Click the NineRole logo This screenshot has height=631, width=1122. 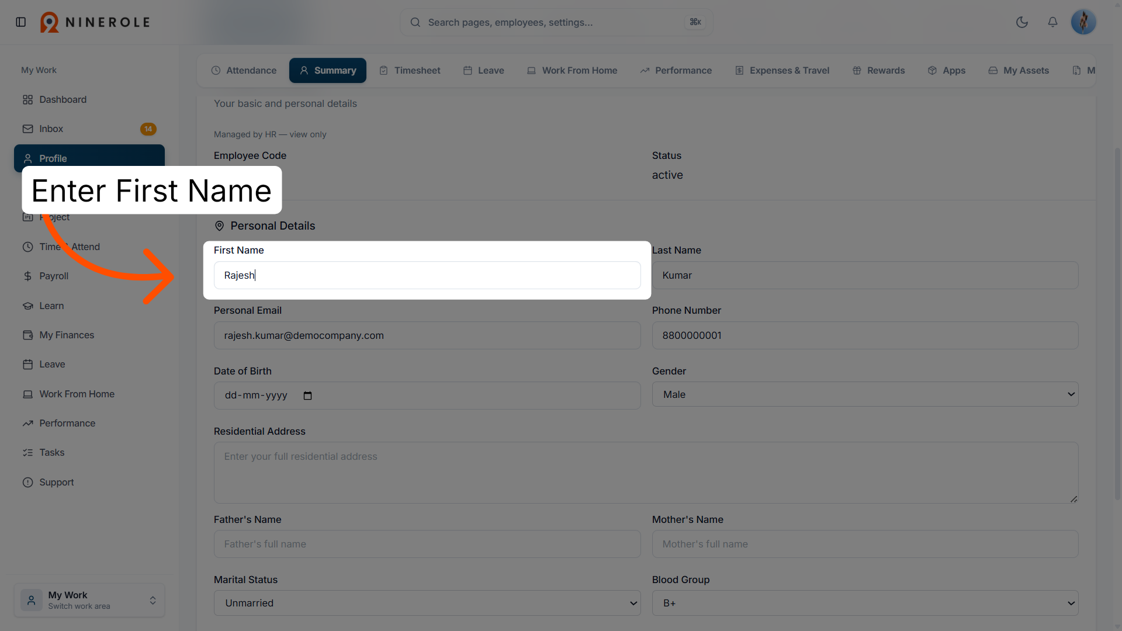[95, 22]
